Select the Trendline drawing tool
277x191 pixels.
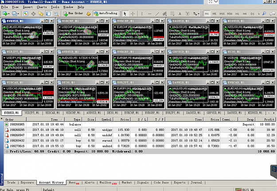[157, 14]
